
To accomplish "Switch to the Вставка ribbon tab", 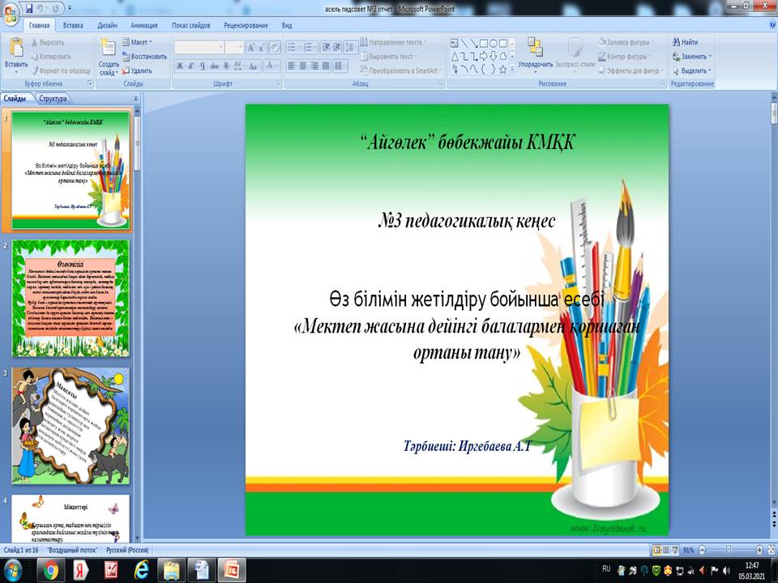I will click(x=73, y=25).
